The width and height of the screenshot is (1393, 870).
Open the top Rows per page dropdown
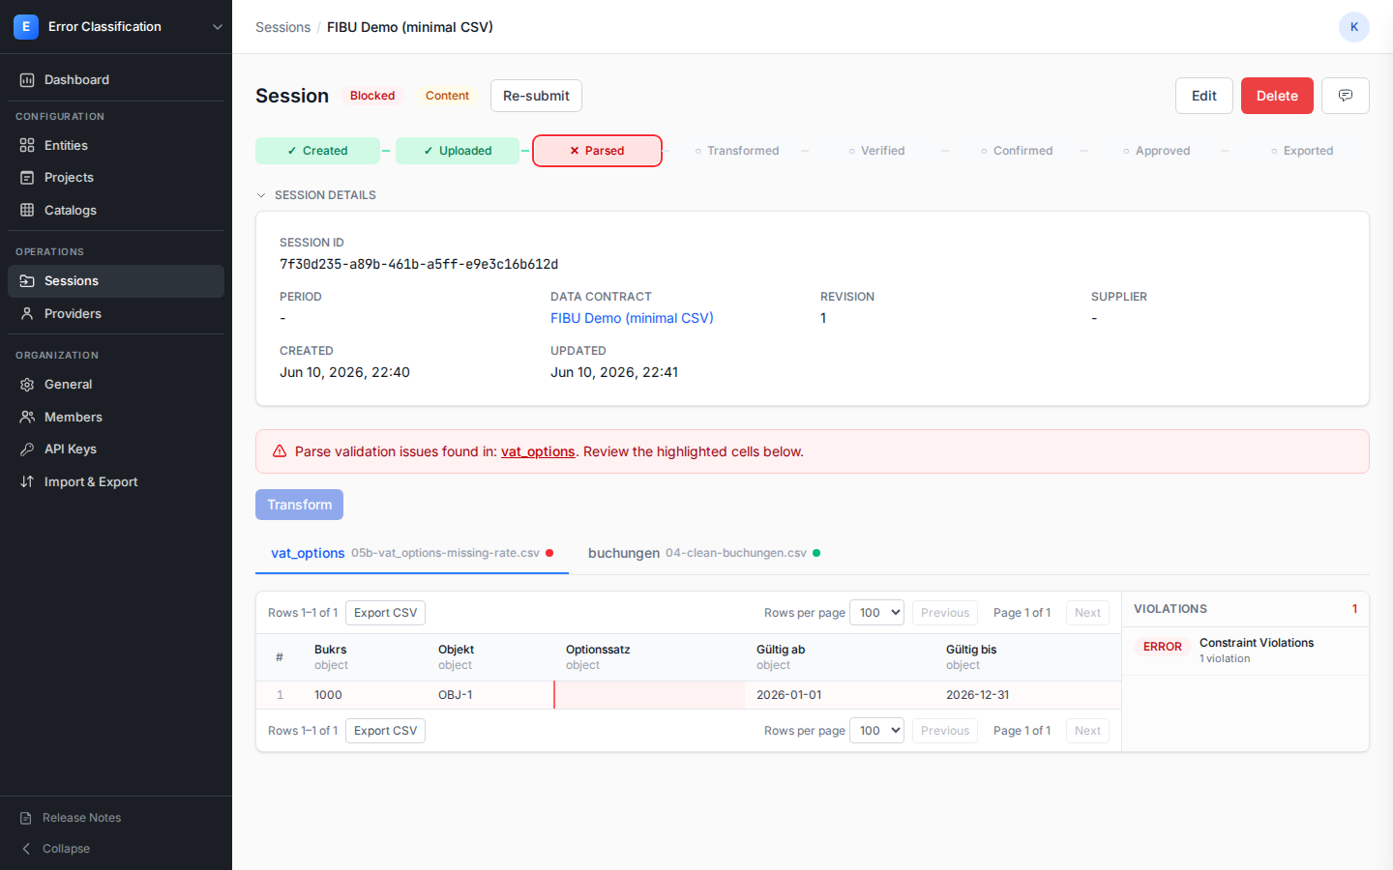pos(876,613)
